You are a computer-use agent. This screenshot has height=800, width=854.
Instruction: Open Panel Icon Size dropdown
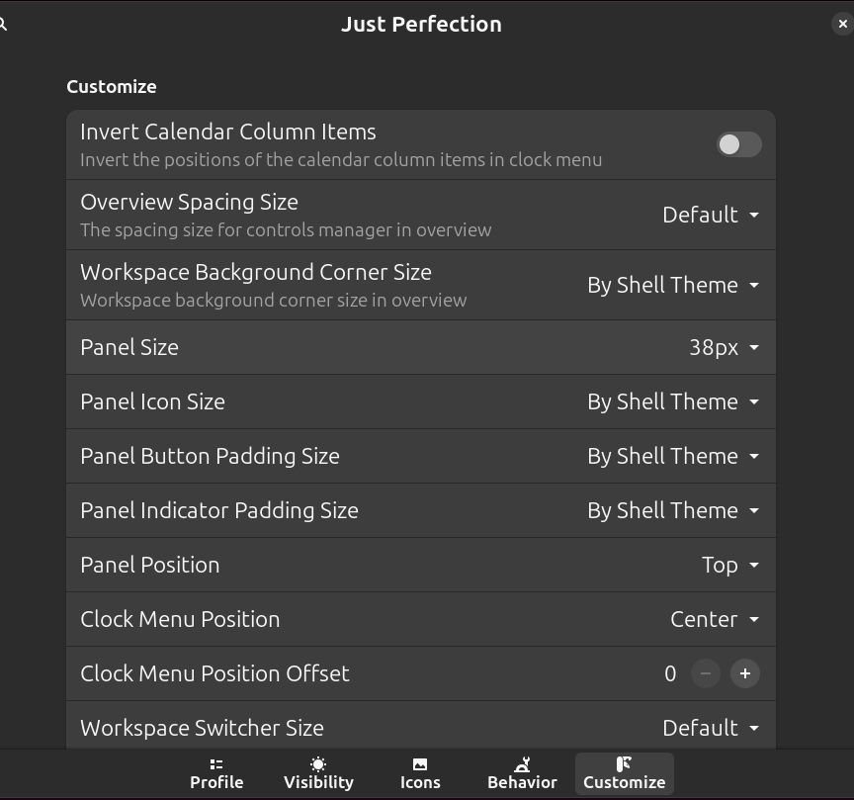point(673,401)
